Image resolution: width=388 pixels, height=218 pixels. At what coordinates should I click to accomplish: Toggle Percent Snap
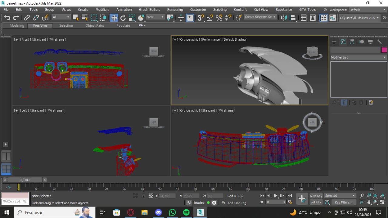tap(219, 18)
